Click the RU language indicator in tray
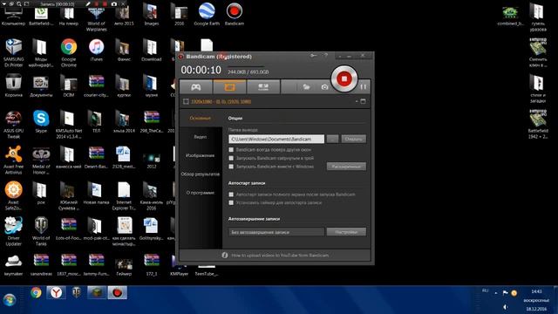The image size is (558, 314). pos(485,290)
